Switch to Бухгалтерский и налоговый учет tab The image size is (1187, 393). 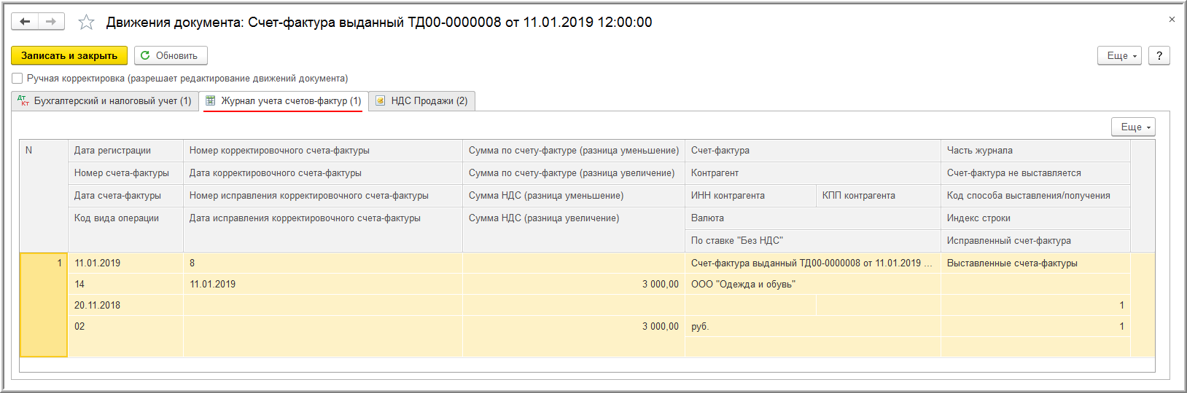pyautogui.click(x=105, y=101)
